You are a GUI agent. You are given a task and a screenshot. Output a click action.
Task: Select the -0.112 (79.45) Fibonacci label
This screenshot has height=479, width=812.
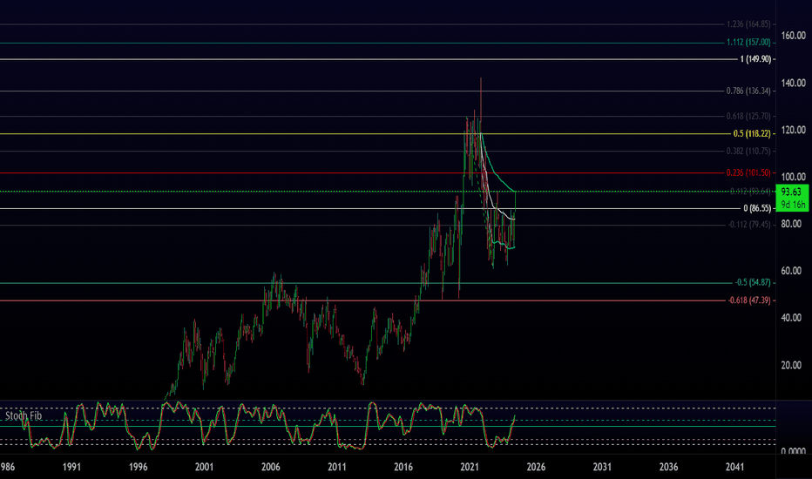[x=749, y=225]
